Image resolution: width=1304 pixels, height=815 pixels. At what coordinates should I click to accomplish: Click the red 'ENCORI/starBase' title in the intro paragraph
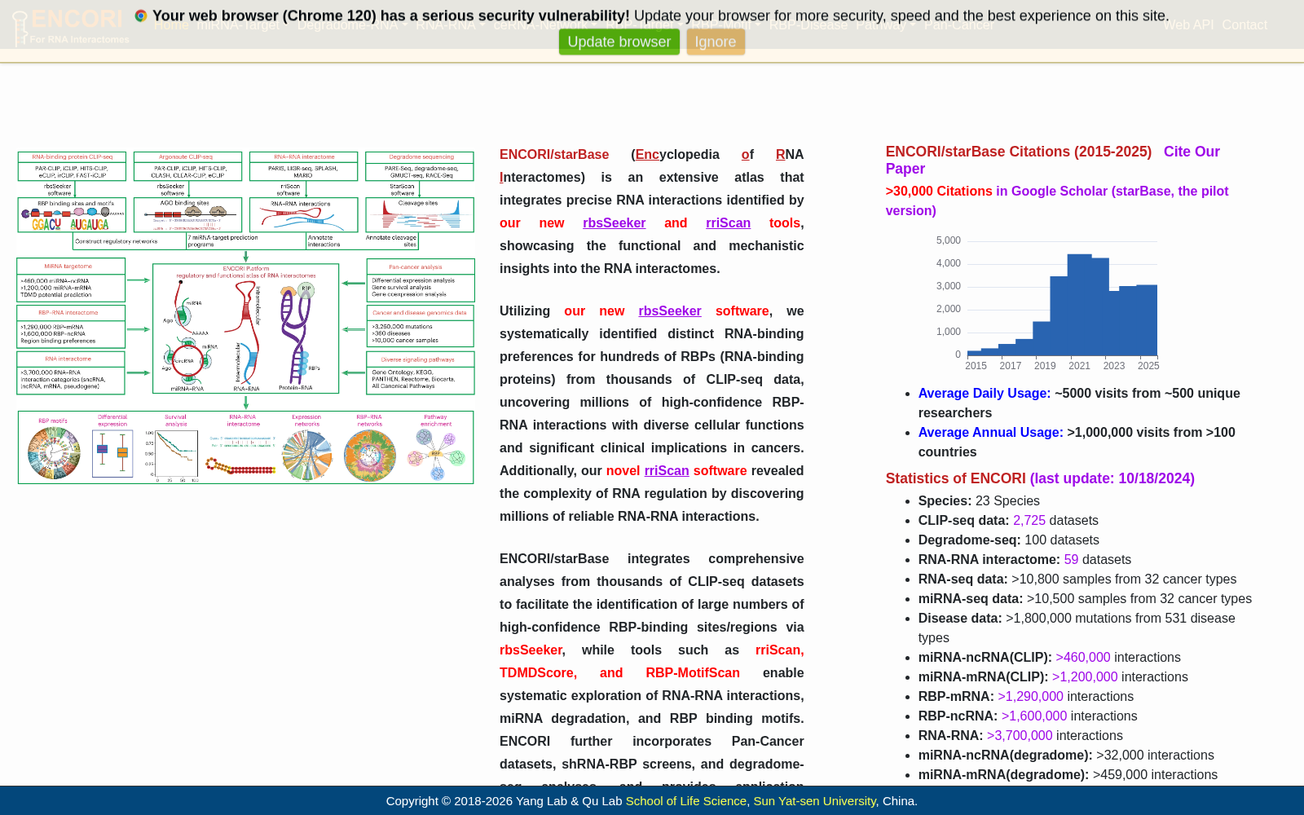554,154
